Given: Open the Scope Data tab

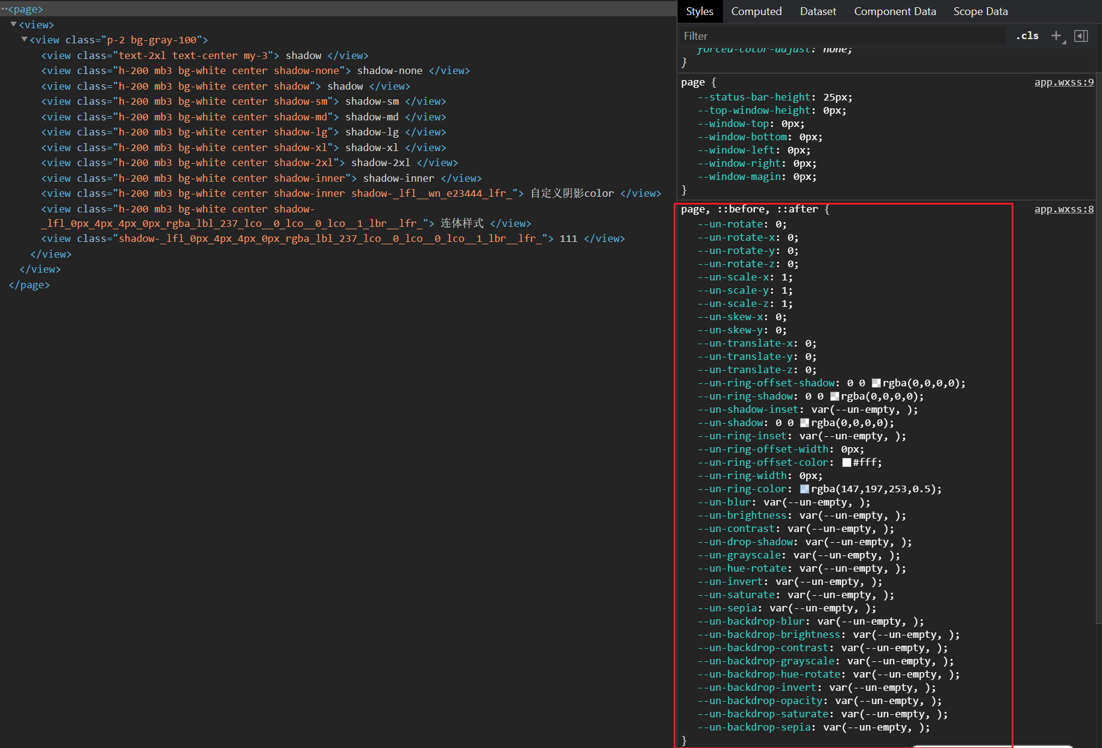Looking at the screenshot, I should [980, 11].
